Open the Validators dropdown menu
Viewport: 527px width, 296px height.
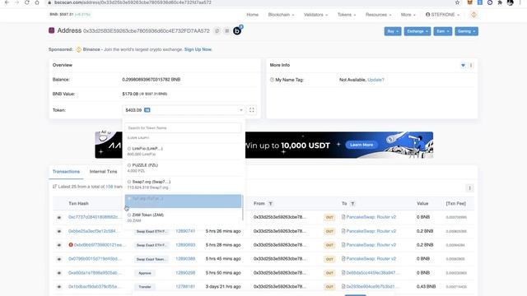point(315,15)
